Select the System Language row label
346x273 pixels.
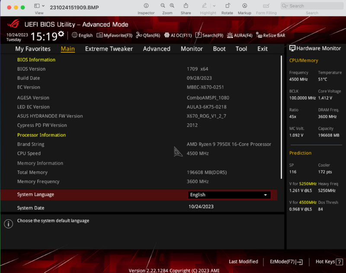click(x=35, y=194)
